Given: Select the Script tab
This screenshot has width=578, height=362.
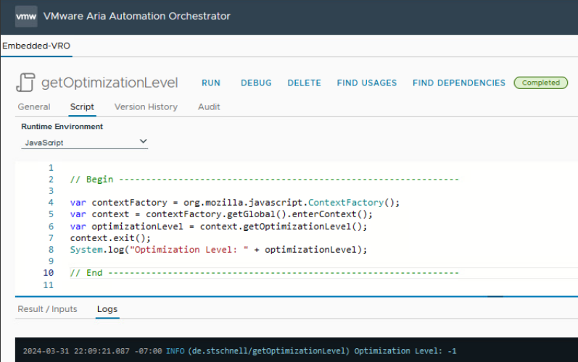Looking at the screenshot, I should pyautogui.click(x=82, y=106).
